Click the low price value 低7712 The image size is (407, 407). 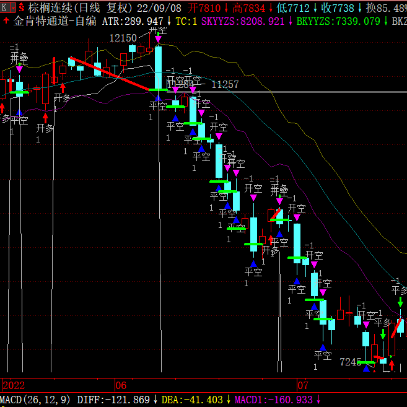pos(293,8)
